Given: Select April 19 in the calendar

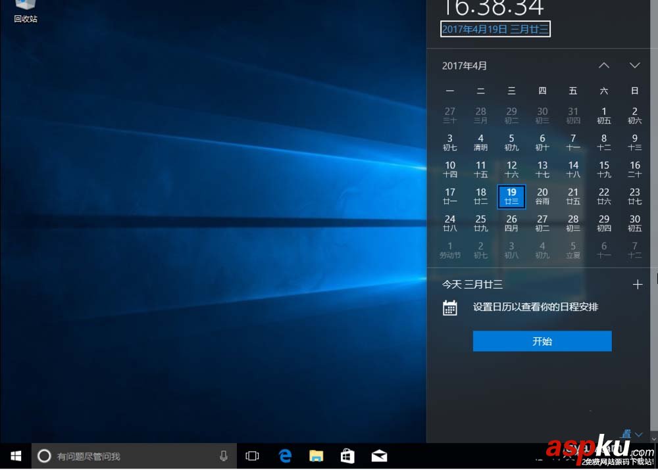Looking at the screenshot, I should 511,197.
